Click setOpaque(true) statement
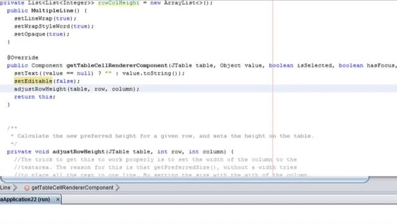This screenshot has height=223, width=397. (42, 34)
